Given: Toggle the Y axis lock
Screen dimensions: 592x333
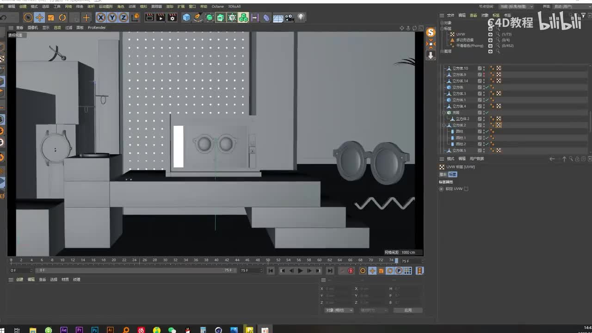Looking at the screenshot, I should 112,18.
